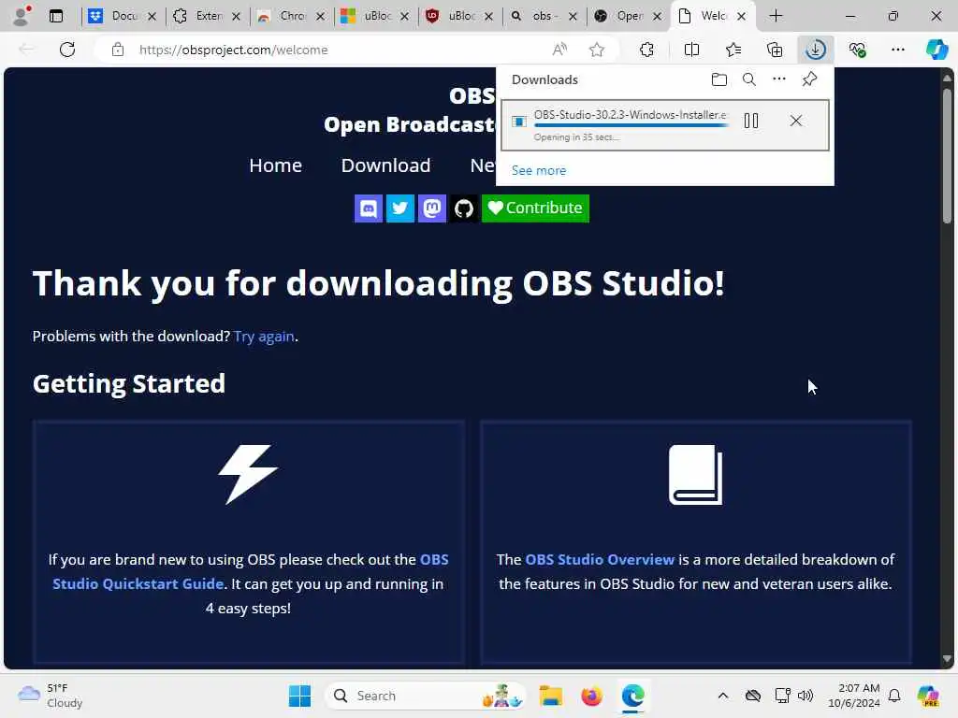The width and height of the screenshot is (958, 718).
Task: Open the OBS Mastodon icon
Action: 432,208
